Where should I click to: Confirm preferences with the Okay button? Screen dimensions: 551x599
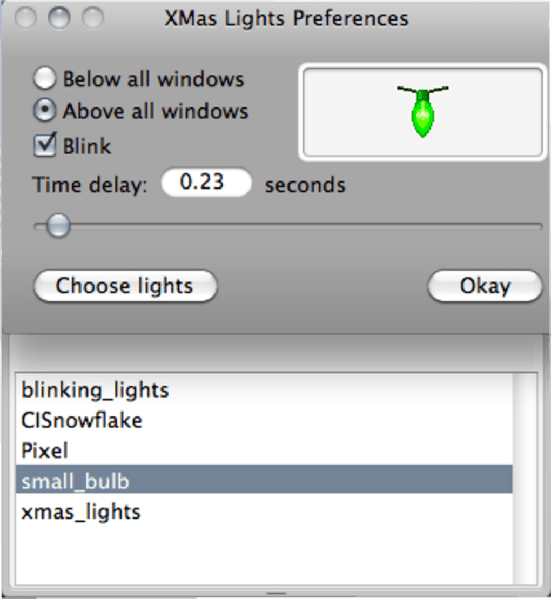[485, 286]
